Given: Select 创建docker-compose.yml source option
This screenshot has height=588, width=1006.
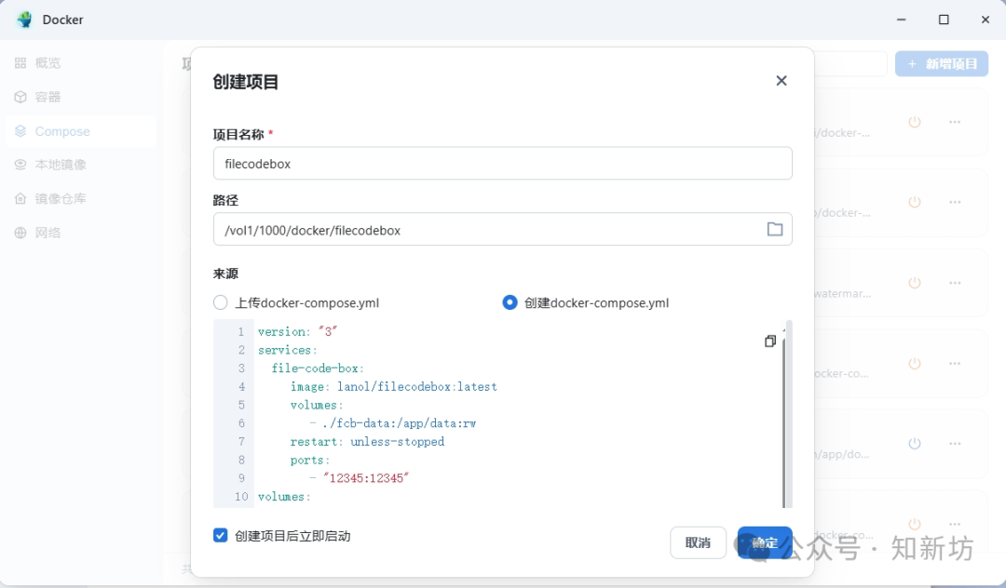Looking at the screenshot, I should click(510, 302).
